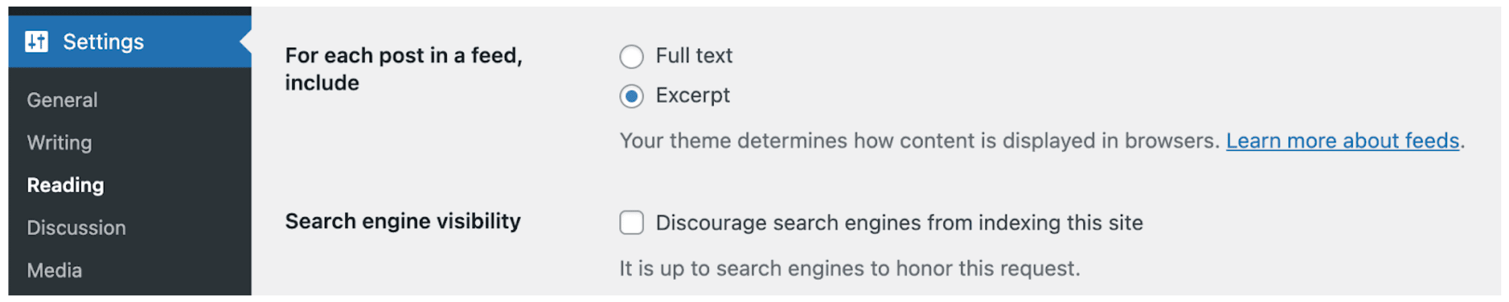The image size is (1509, 302).
Task: Select the Reading submenu item
Action: [66, 185]
